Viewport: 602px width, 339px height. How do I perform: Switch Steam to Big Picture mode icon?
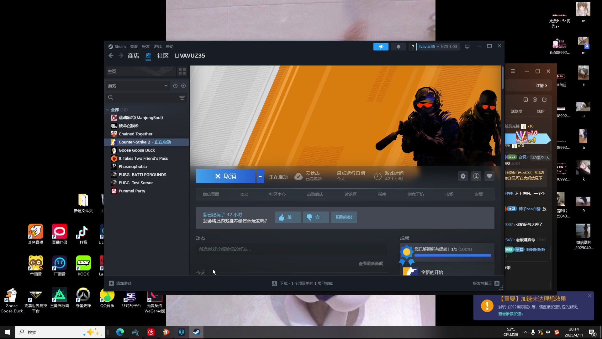[x=467, y=46]
